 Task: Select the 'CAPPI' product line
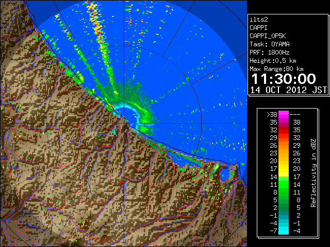coord(258,28)
